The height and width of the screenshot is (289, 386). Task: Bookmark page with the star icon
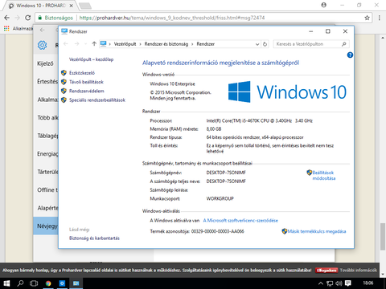click(x=367, y=18)
